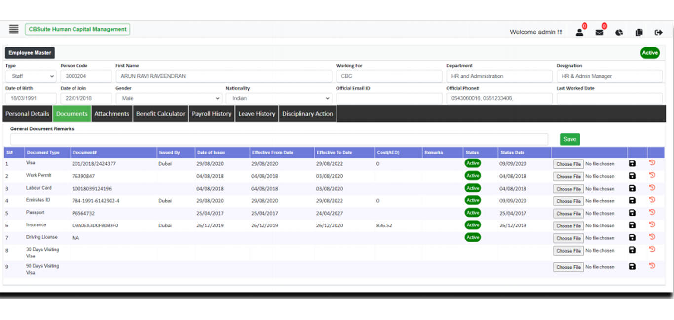
Task: Click the Active badge in Driving License row
Action: [x=473, y=237]
